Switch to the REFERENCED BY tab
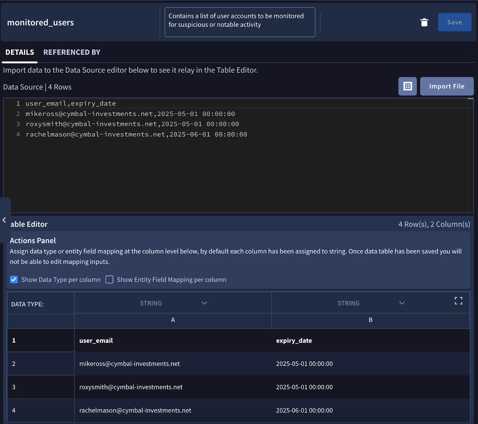This screenshot has width=478, height=424. tap(72, 52)
